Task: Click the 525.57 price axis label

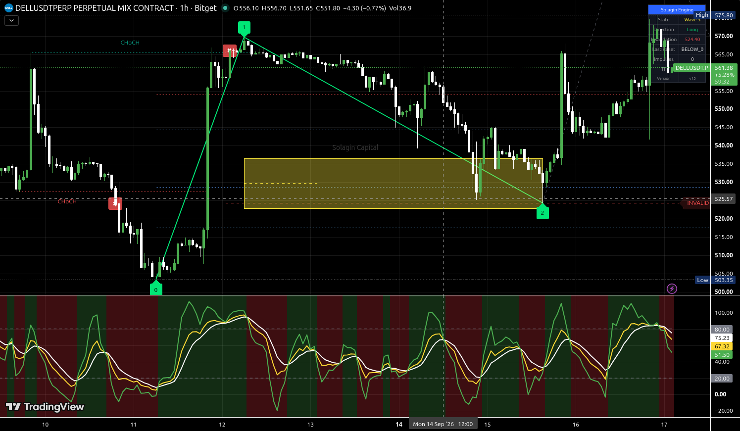Action: pos(724,199)
